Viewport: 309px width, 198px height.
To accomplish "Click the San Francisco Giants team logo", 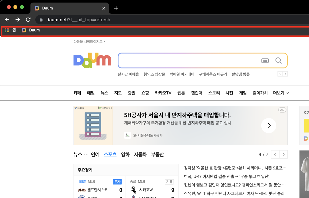I will 82,190.
